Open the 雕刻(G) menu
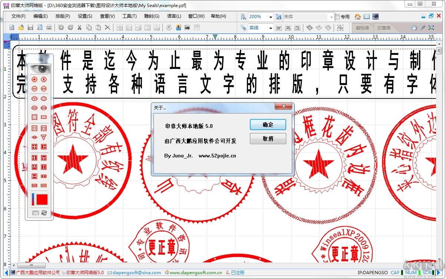The width and height of the screenshot is (446, 279). click(x=152, y=16)
